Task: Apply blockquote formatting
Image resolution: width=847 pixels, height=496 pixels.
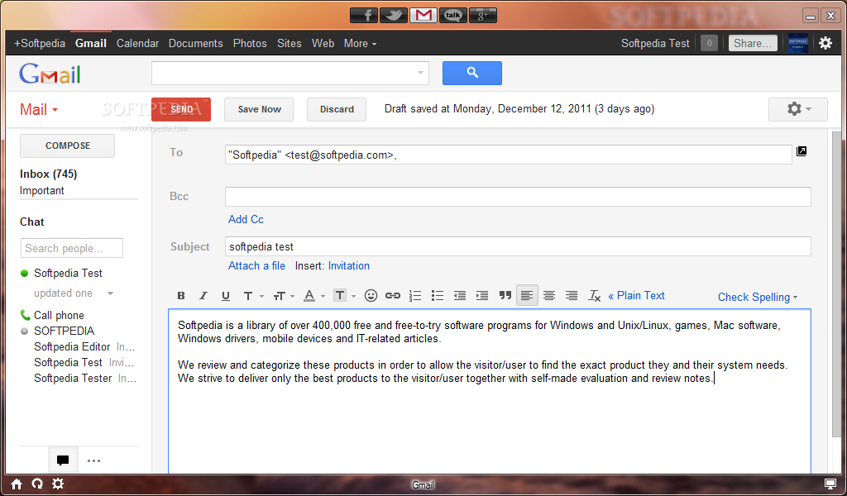Action: pos(505,295)
